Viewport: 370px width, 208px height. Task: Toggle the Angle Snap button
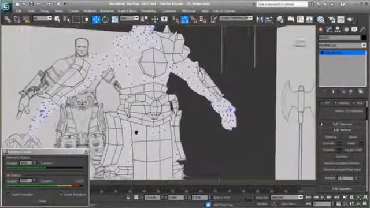[184, 19]
